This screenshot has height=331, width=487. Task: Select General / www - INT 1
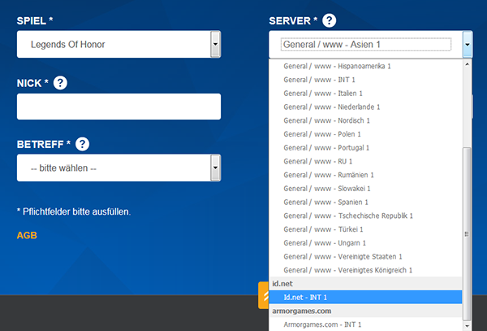coord(366,80)
